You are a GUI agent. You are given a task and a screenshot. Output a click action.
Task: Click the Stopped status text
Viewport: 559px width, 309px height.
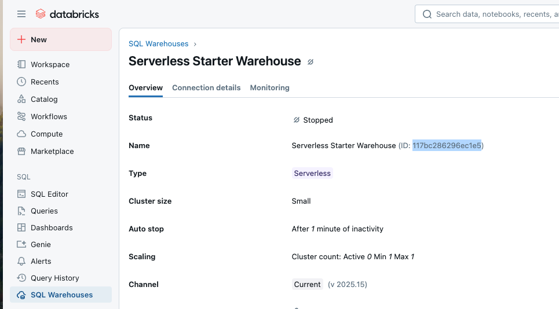[x=318, y=120]
